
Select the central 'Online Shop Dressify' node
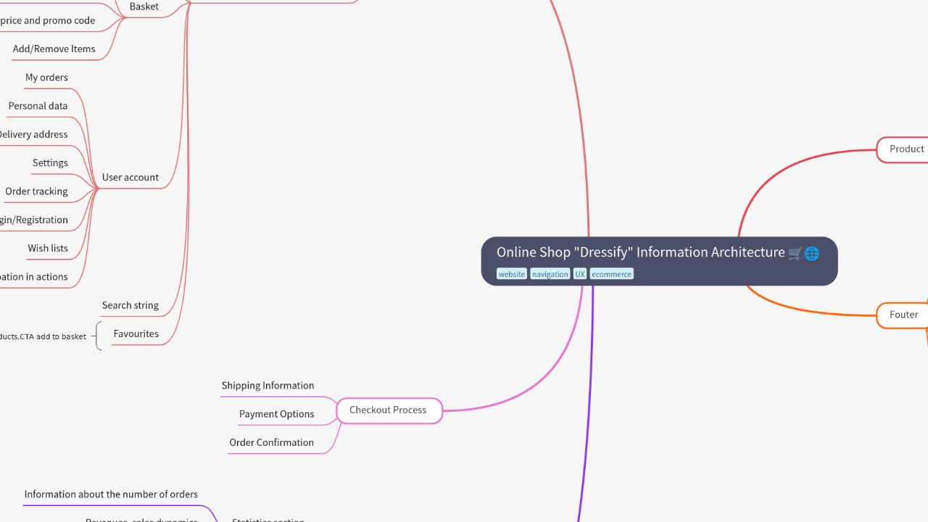point(659,261)
